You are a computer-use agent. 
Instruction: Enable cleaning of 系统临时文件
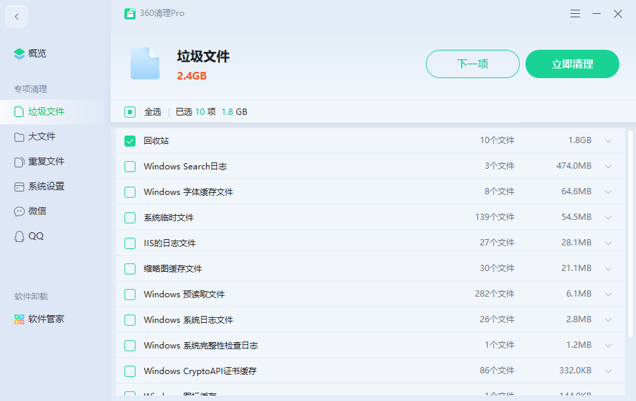click(129, 217)
